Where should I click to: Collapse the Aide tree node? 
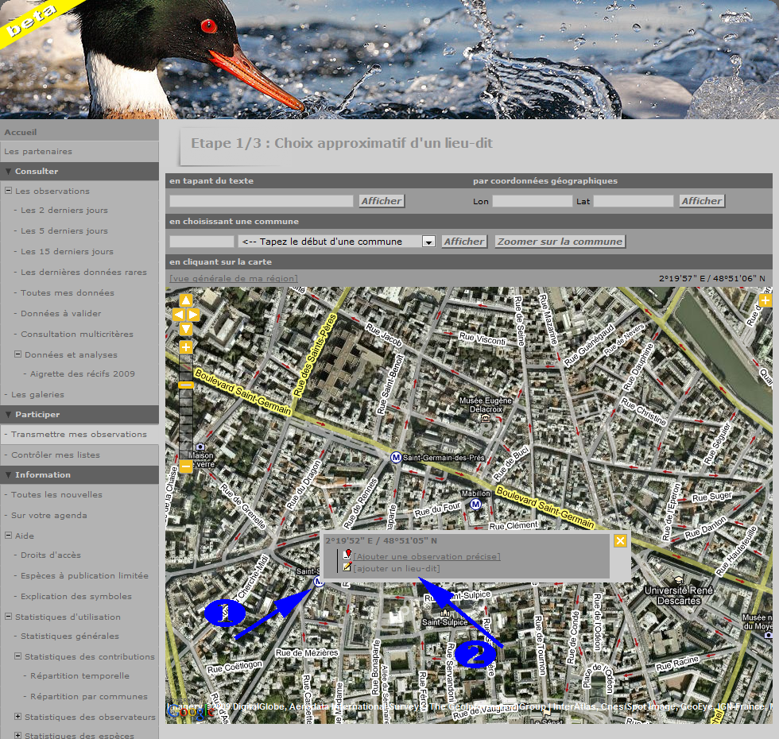pos(9,536)
